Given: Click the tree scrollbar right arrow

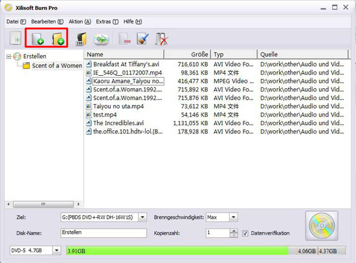Looking at the screenshot, I should [x=78, y=204].
